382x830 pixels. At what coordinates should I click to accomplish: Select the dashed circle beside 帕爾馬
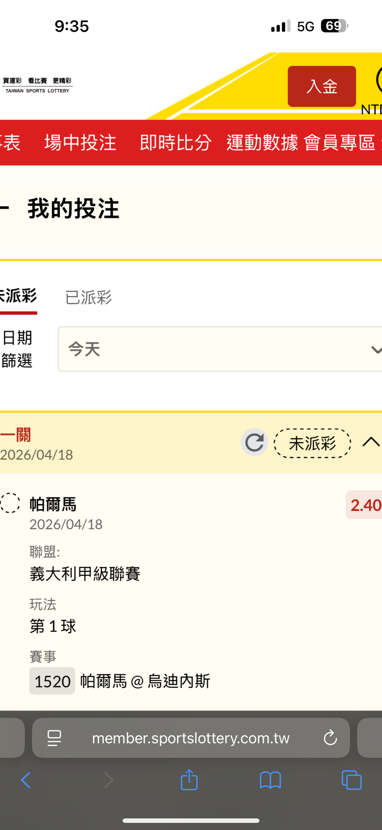(x=10, y=503)
